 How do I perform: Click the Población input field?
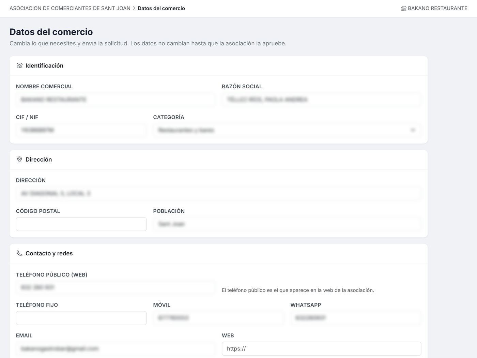[x=287, y=224]
